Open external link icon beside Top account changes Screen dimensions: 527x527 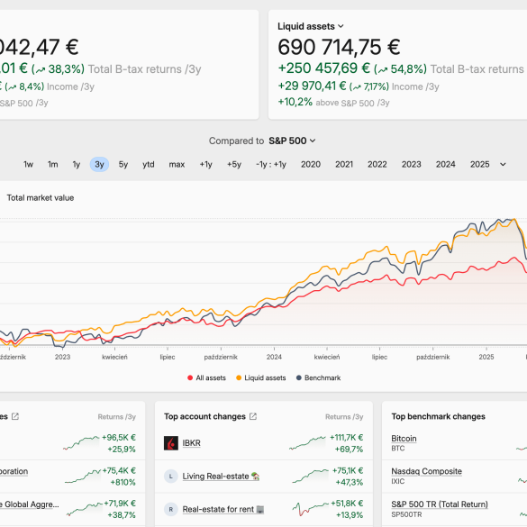click(253, 416)
